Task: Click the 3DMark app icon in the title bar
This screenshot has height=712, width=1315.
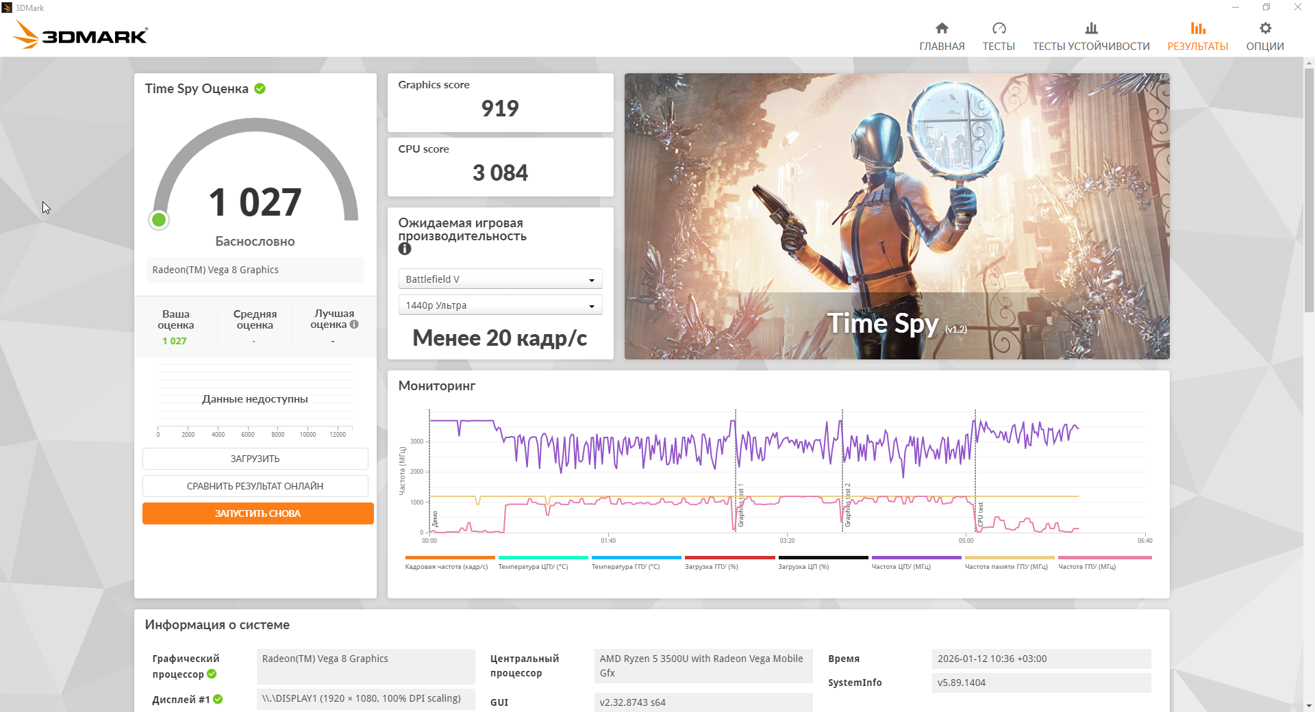Action: (x=7, y=8)
